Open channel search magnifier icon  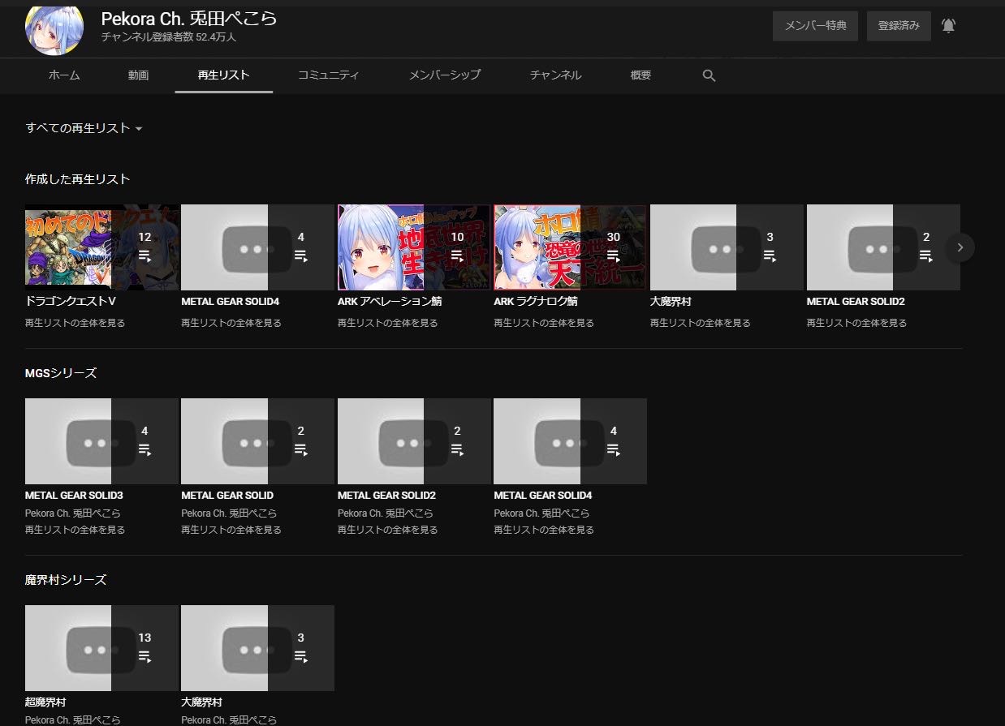click(709, 75)
